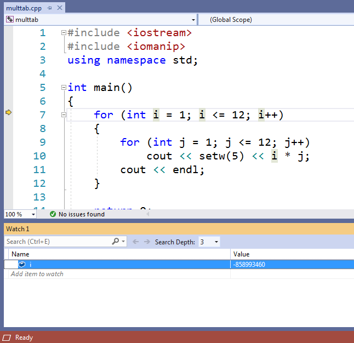Screen dimensions: 354x343
Task: Click the variable cube icon for i
Action: pos(22,264)
